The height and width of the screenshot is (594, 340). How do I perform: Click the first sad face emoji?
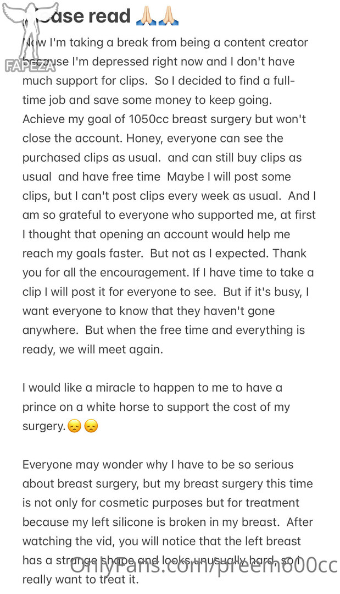74,426
